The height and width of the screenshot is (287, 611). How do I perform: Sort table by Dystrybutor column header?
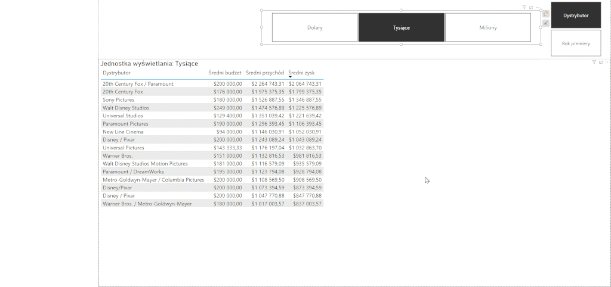coord(116,73)
